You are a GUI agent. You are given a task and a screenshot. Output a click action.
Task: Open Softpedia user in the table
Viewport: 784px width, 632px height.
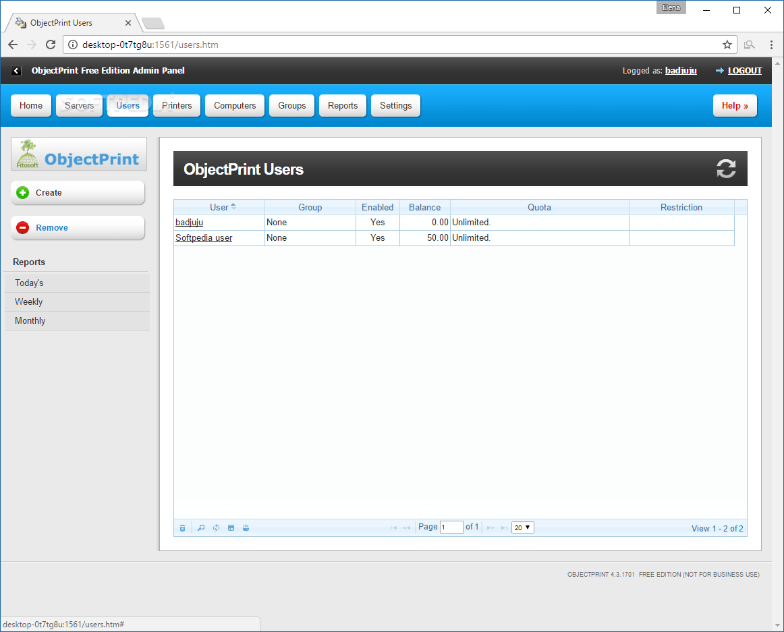coord(204,238)
